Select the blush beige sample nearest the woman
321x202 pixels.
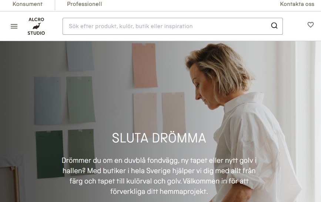click(x=174, y=112)
